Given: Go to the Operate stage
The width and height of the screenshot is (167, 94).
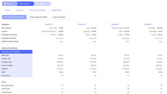Looking at the screenshot, I should 42,4.
